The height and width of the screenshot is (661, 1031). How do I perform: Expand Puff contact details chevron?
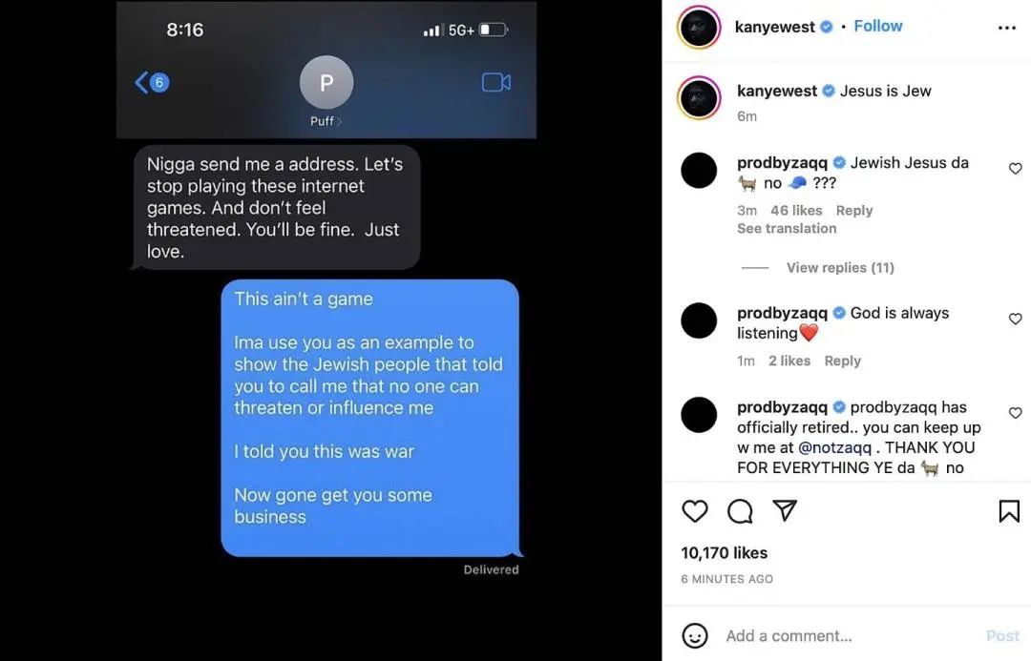pos(339,121)
